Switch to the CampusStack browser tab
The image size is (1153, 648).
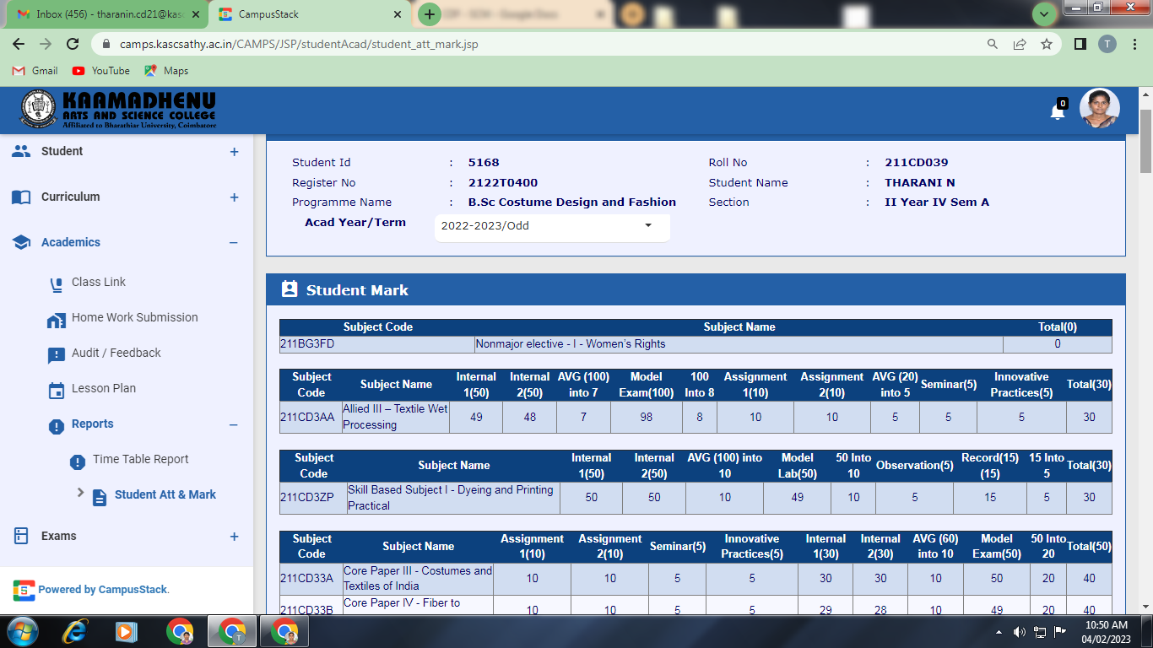tap(309, 14)
